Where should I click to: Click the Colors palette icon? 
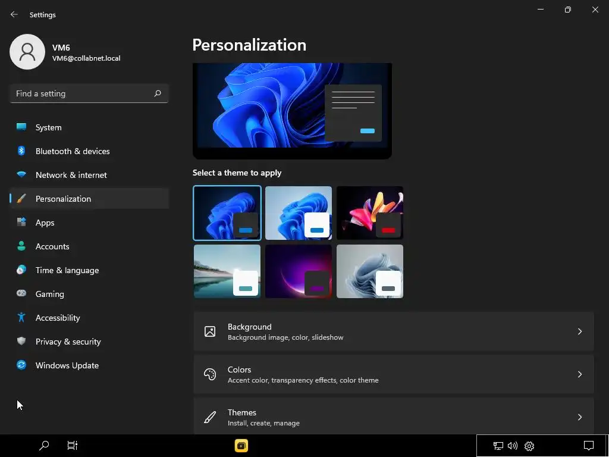[x=210, y=374]
